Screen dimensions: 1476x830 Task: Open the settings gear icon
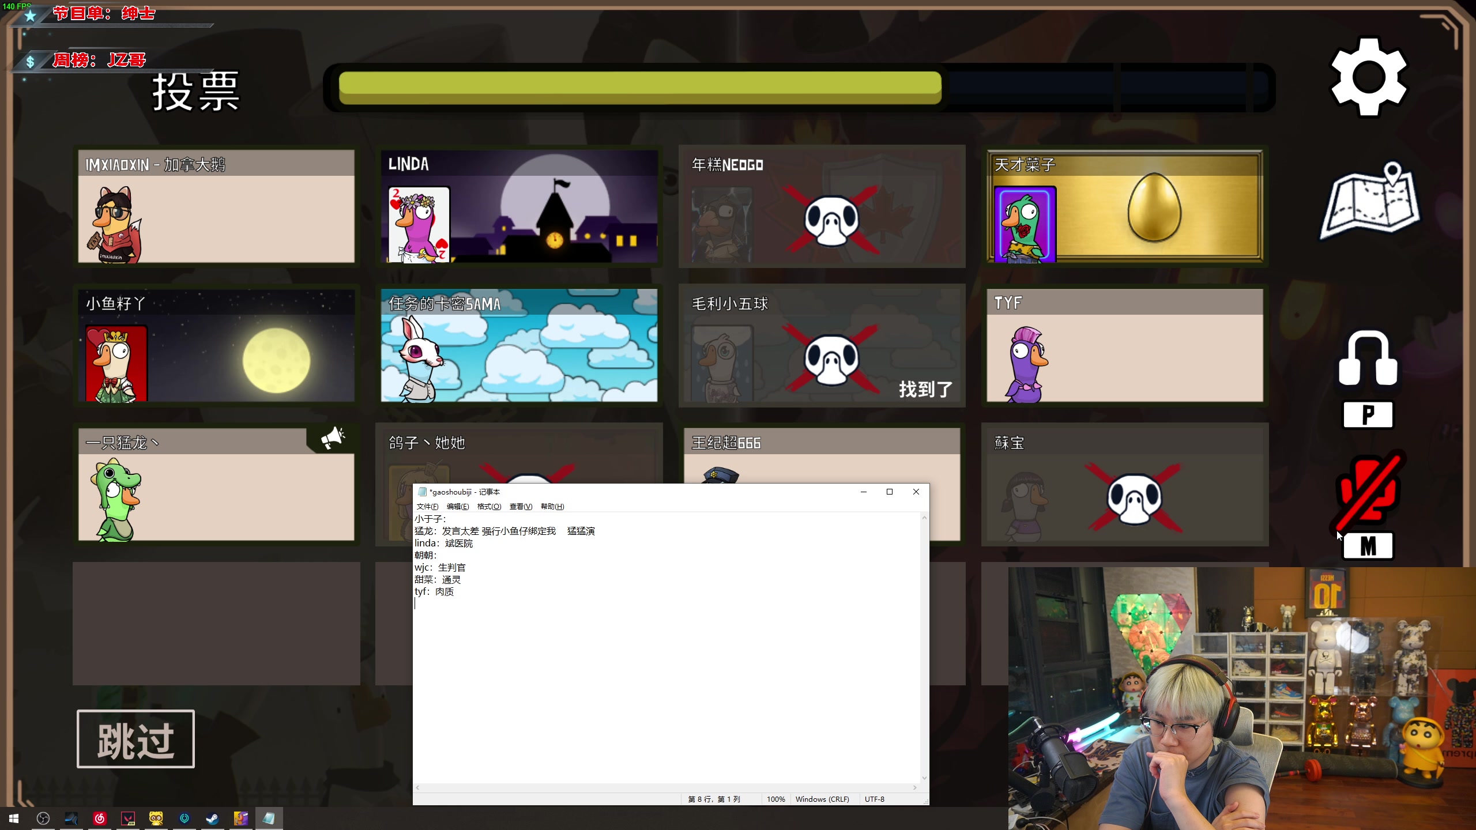click(1368, 78)
